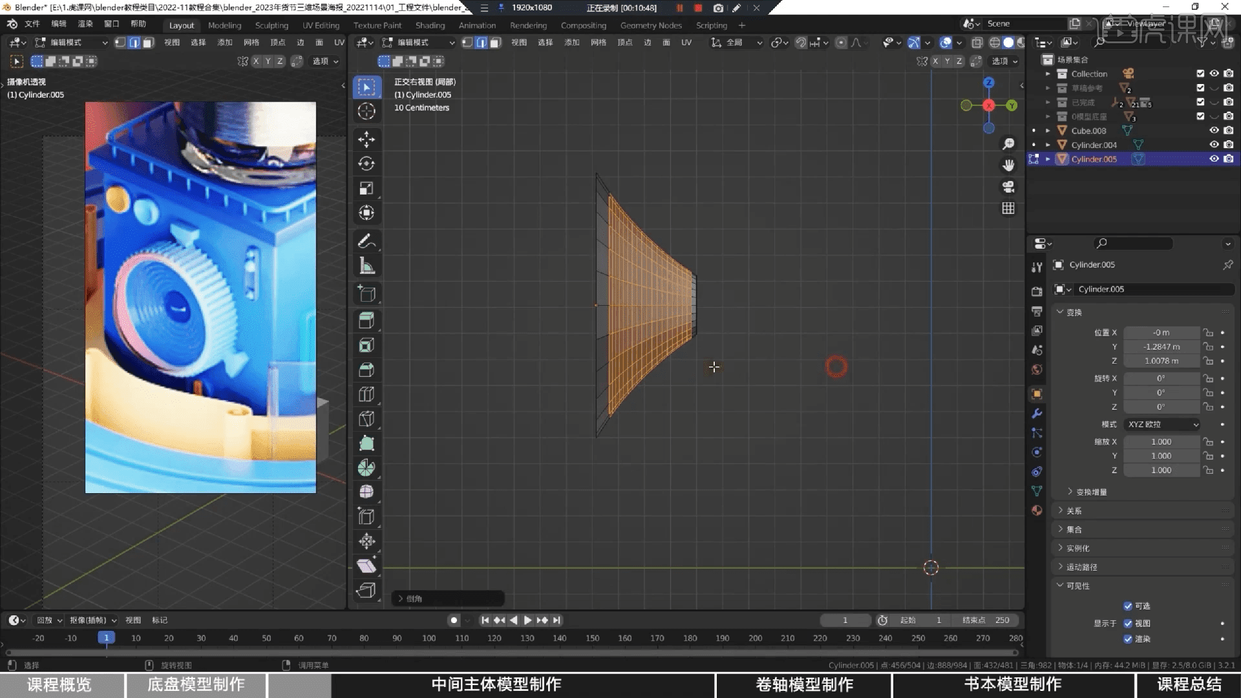Open the Modifier properties wrench tab

click(x=1037, y=414)
